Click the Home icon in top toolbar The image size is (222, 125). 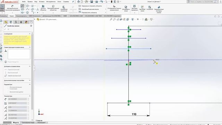click(x=78, y=2)
